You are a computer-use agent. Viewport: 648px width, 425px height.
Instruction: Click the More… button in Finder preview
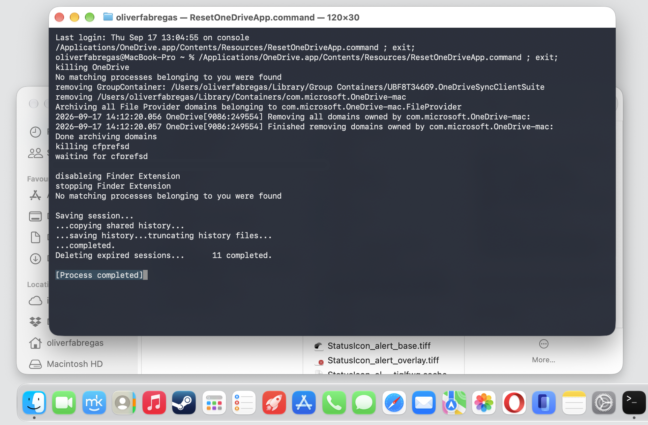(544, 351)
